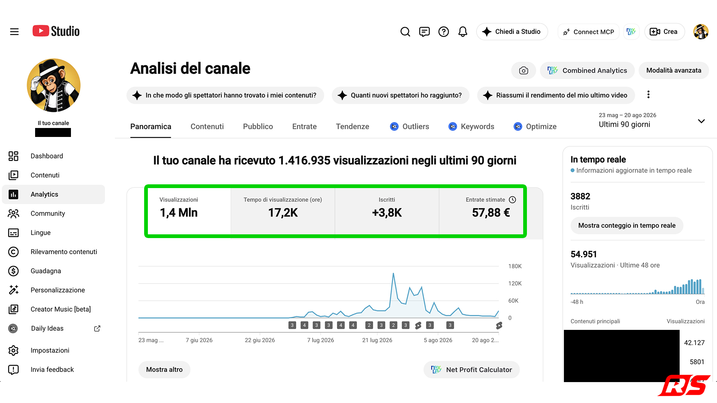
Task: Click the Quanti nuovi spettatori ho raggiunto suggestion
Action: click(400, 95)
